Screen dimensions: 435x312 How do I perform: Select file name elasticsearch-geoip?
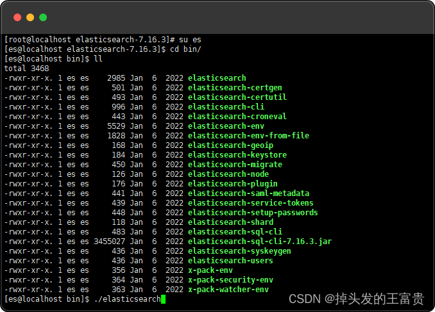click(x=230, y=145)
